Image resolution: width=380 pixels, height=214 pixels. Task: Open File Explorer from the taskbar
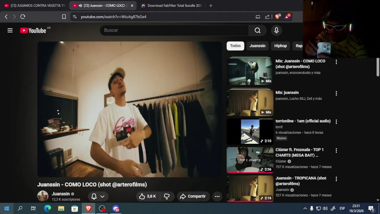point(61,209)
